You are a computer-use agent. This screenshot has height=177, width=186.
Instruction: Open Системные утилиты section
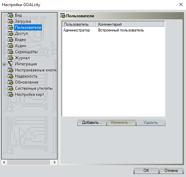33,88
